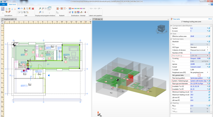The image size is (213, 117).
Task: Click the blue water drop icon in Calculations
Action: 12,9
